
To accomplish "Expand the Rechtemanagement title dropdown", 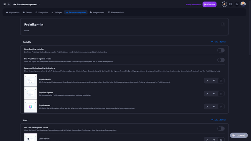I will (39, 4).
